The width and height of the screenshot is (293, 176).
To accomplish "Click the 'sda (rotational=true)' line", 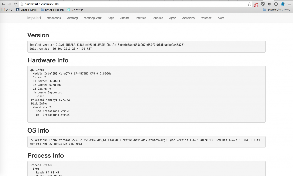I will tap(53, 111).
